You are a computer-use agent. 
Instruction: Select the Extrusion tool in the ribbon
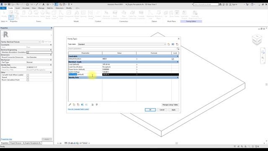(x=24, y=14)
